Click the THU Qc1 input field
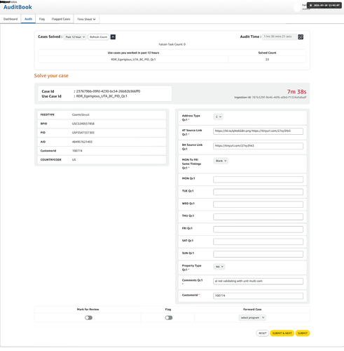 coord(258,217)
